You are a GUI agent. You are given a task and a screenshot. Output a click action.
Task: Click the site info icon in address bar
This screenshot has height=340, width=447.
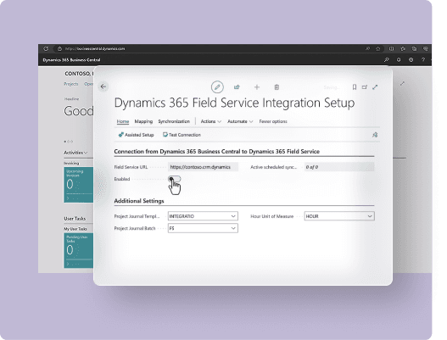click(59, 48)
